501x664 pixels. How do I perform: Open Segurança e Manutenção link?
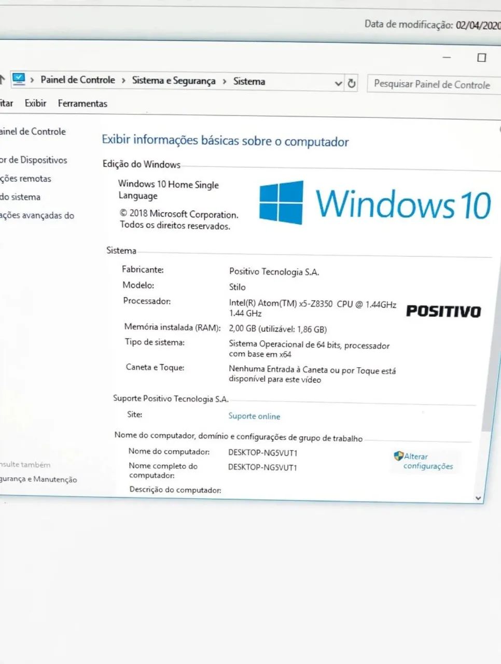point(38,479)
